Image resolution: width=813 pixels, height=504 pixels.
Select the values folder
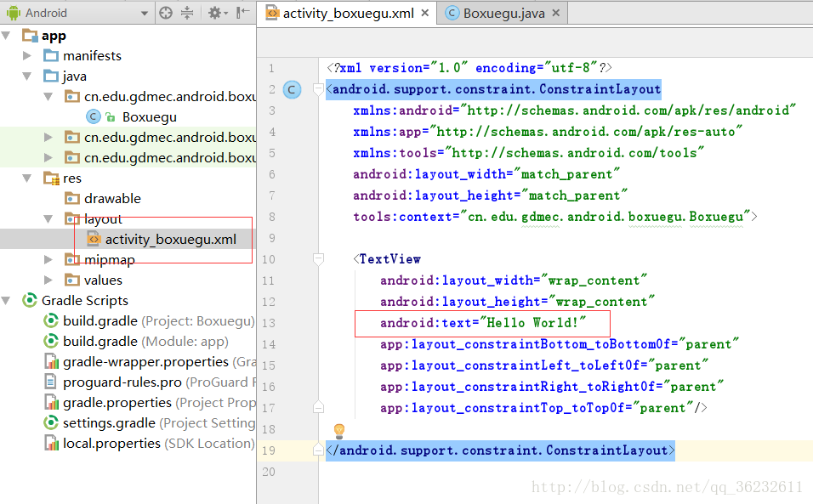point(103,280)
